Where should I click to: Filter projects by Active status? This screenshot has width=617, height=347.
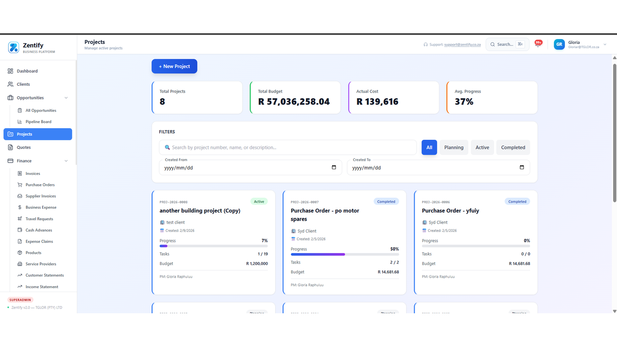482,147
